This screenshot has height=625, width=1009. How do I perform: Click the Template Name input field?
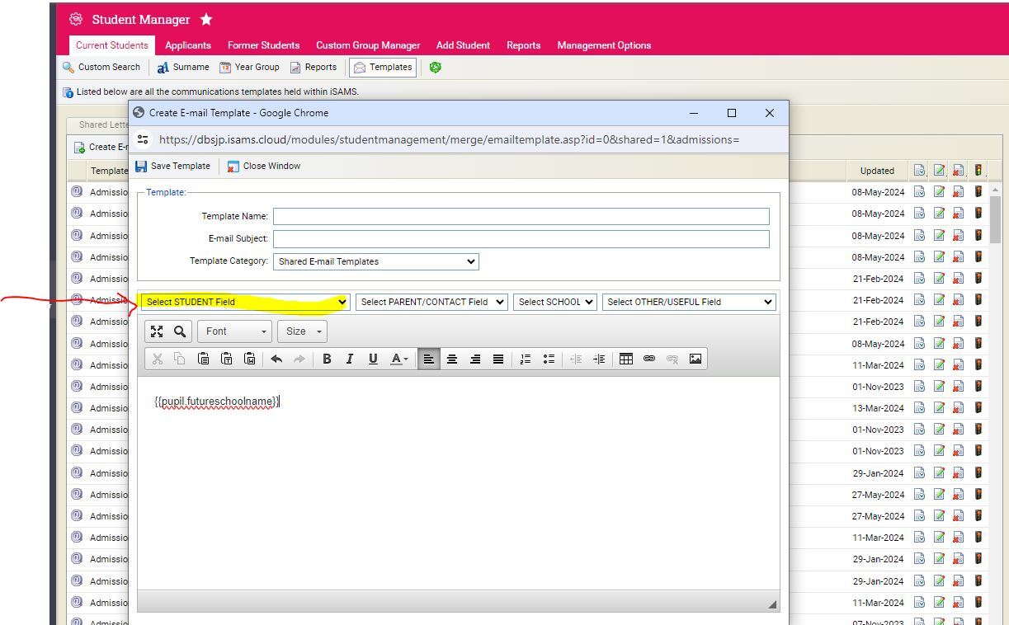[x=521, y=216]
